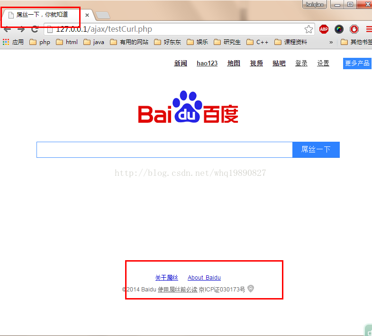The height and width of the screenshot is (336, 372).
Task: Open the 视频 link
Action: point(256,64)
